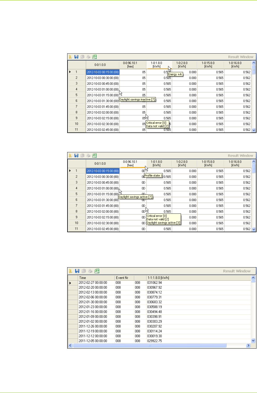The image size is (257, 393).
Task: Click the Event Nr column header
Action: click(x=124, y=278)
